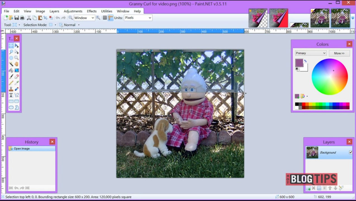Select the Magic Wand tool

click(11, 64)
